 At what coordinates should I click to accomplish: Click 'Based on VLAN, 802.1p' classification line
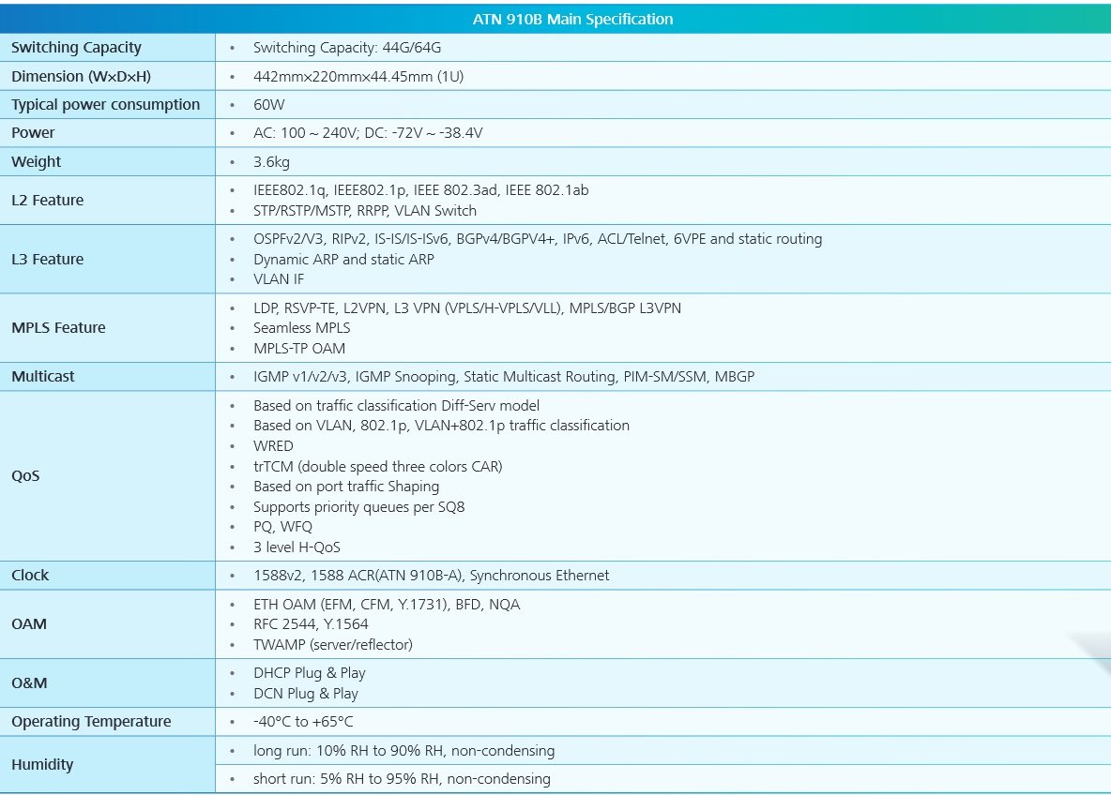(441, 426)
